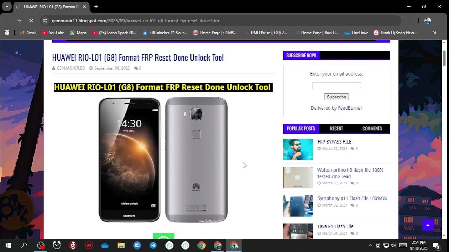449x252 pixels.
Task: Click the address bar URL
Action: [x=136, y=21]
